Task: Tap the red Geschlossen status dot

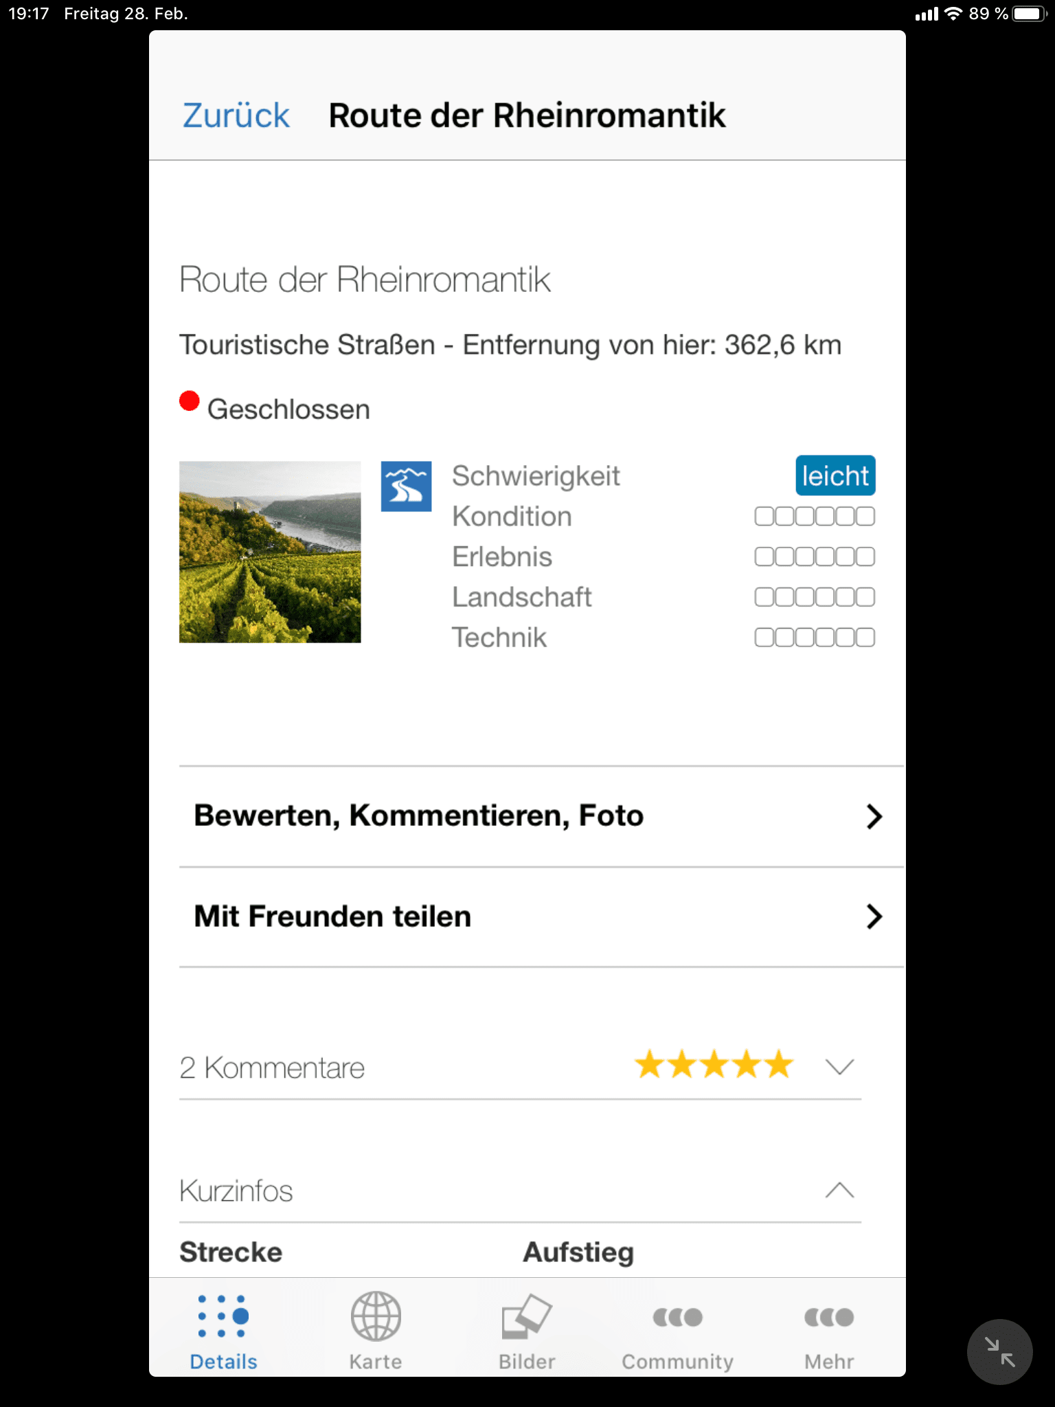Action: 190,401
